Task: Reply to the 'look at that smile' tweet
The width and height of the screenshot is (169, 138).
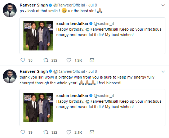Action: point(23,60)
